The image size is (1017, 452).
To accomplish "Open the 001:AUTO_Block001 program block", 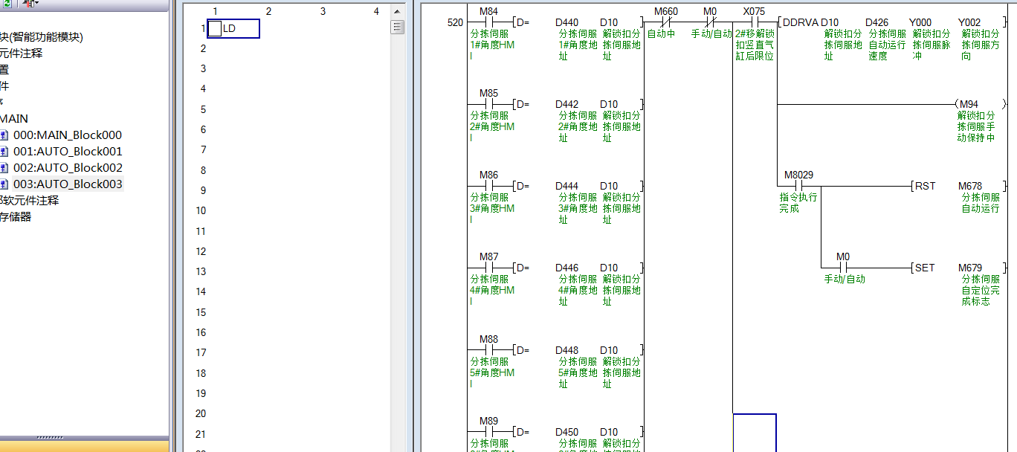I will (x=67, y=152).
